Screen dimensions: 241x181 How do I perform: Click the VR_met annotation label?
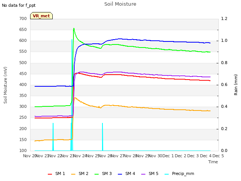pos(41,16)
